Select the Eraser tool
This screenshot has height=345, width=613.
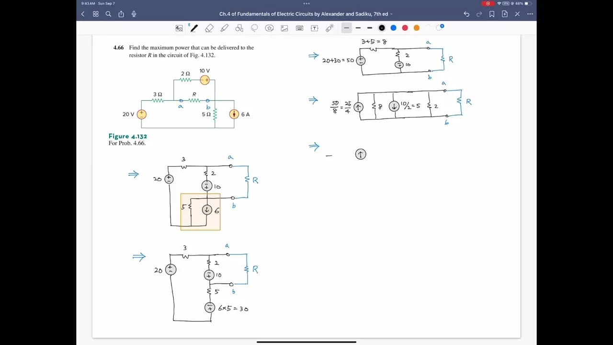click(209, 28)
